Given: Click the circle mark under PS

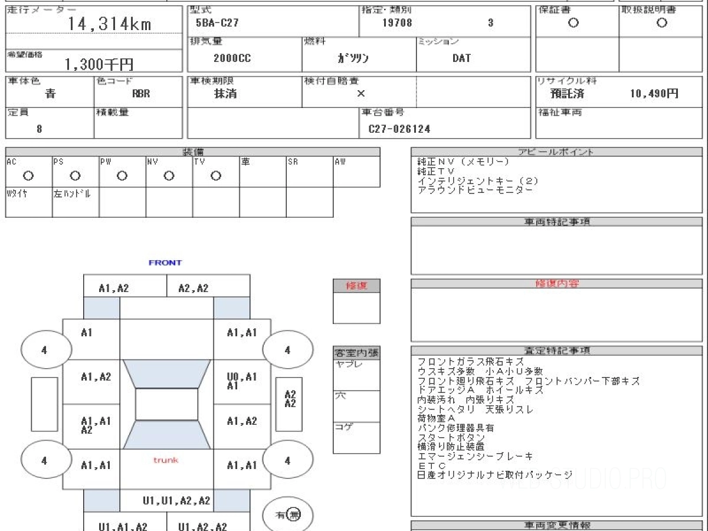Looking at the screenshot, I should (75, 176).
